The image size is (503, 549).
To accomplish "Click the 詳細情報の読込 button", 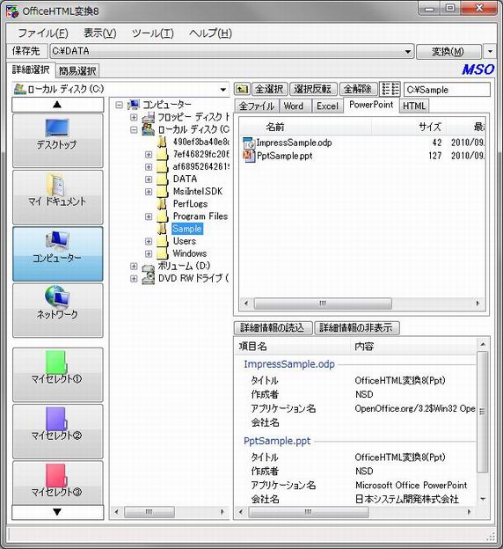I will pos(273,327).
